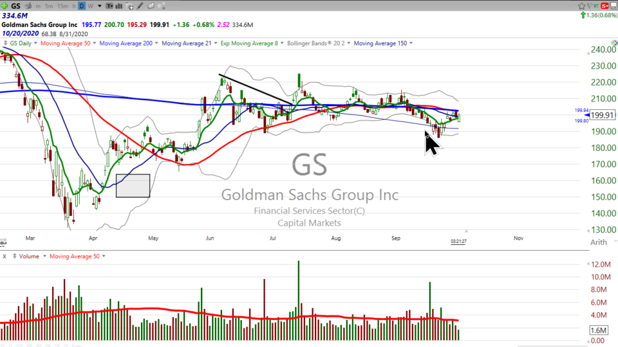Click the Arith scale toggle
Screen dimensions: 618x347
(598, 242)
